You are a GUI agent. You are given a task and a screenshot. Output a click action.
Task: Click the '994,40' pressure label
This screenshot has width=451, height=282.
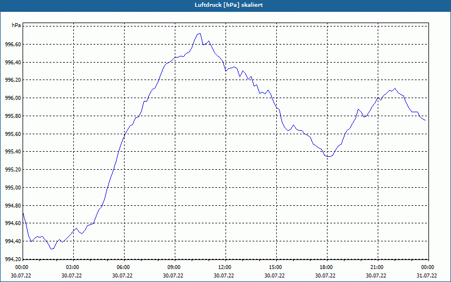13,241
